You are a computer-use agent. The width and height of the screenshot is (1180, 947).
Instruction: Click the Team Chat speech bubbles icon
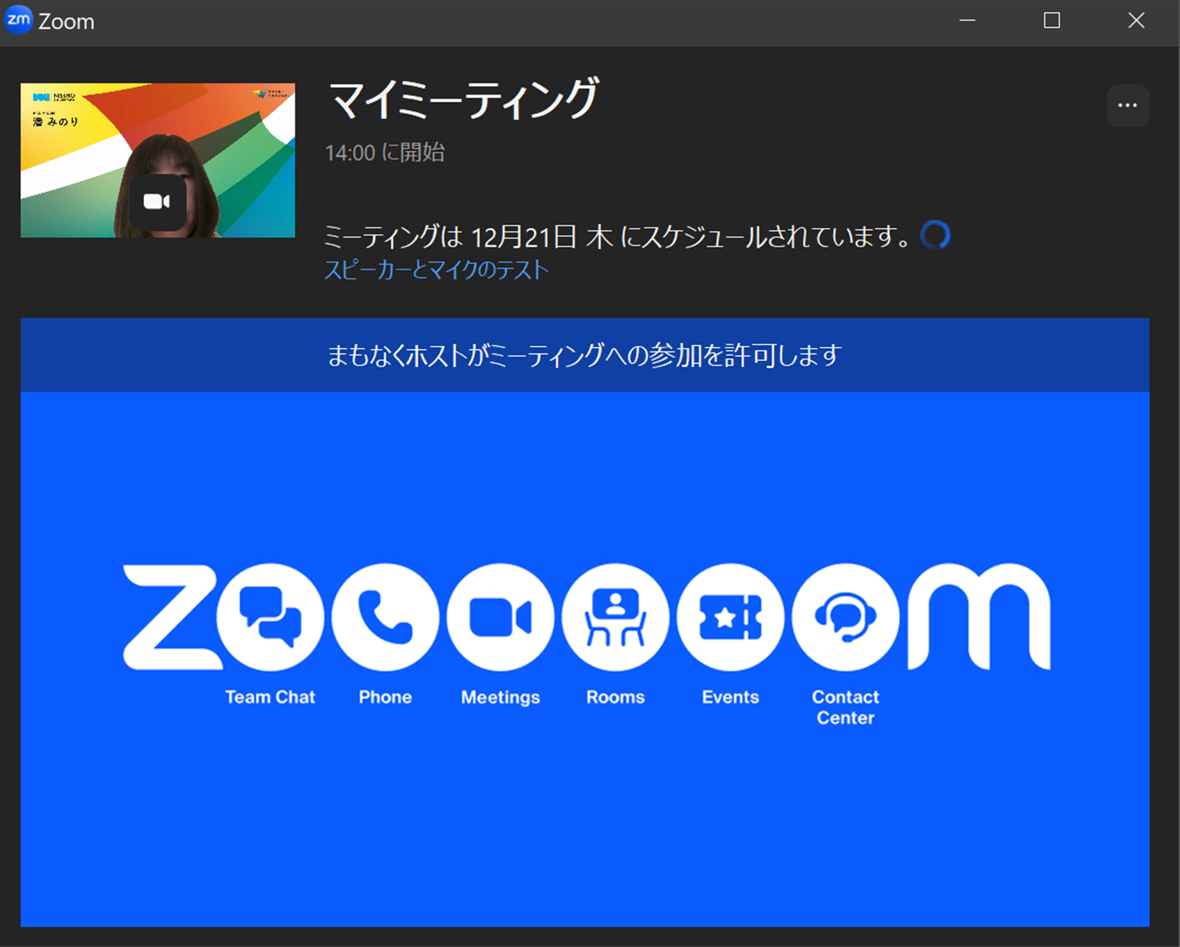coord(270,617)
